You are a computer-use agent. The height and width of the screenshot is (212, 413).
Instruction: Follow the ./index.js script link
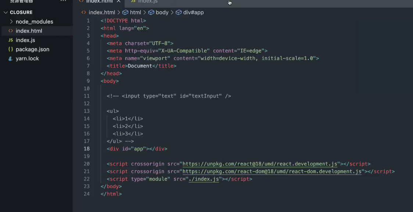coord(204,179)
